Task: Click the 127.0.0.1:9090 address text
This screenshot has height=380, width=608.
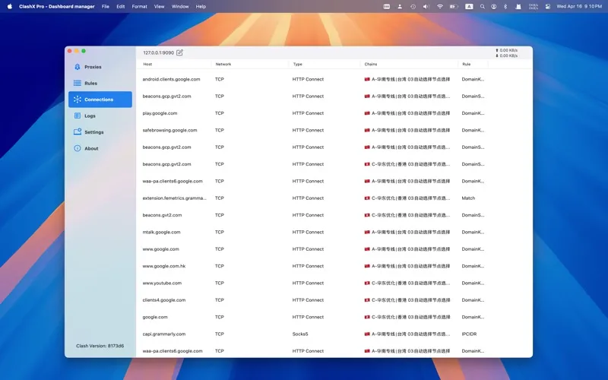Action: coord(158,52)
